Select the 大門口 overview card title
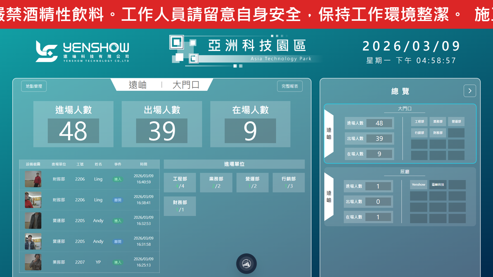The width and height of the screenshot is (493, 277). [404, 108]
